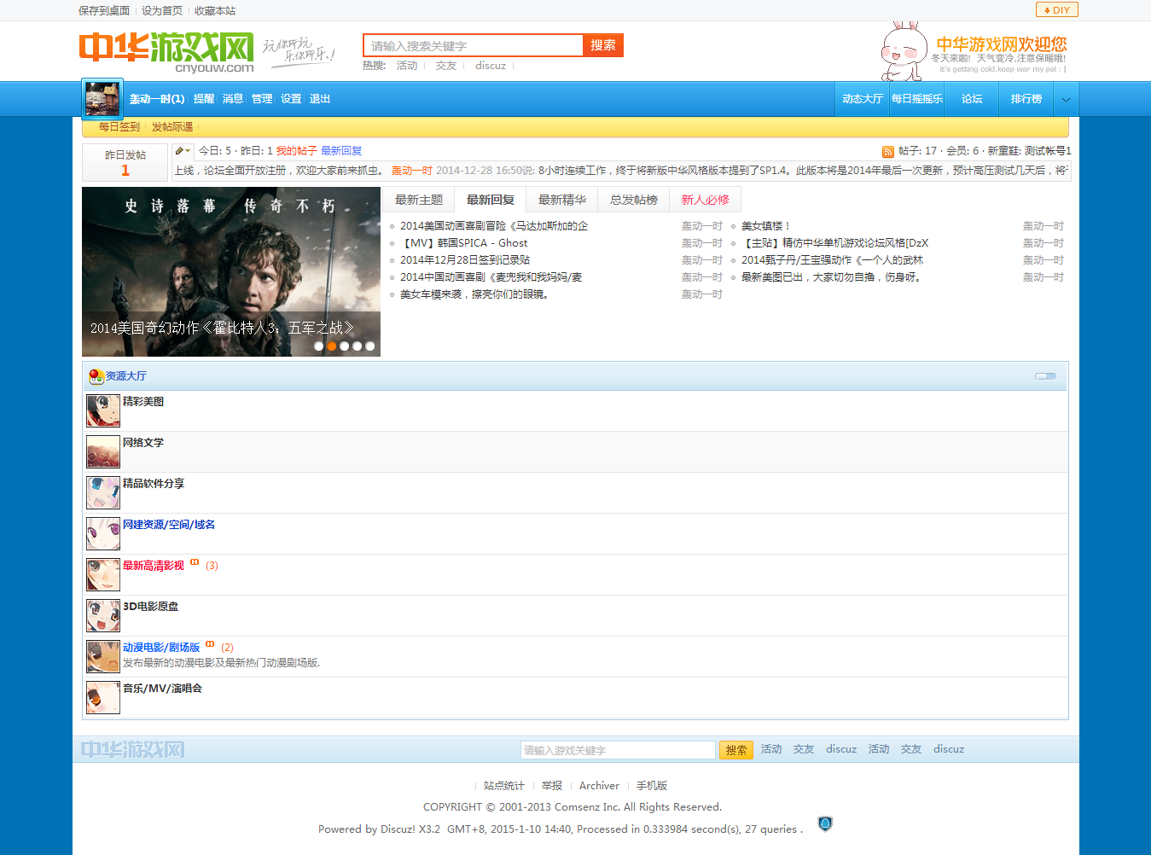Image resolution: width=1151 pixels, height=855 pixels.
Task: Click the 资源大厅 section icon
Action: point(96,376)
